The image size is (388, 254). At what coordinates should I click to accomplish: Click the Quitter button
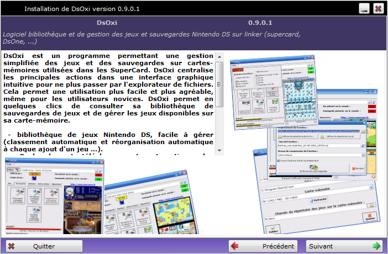44,246
